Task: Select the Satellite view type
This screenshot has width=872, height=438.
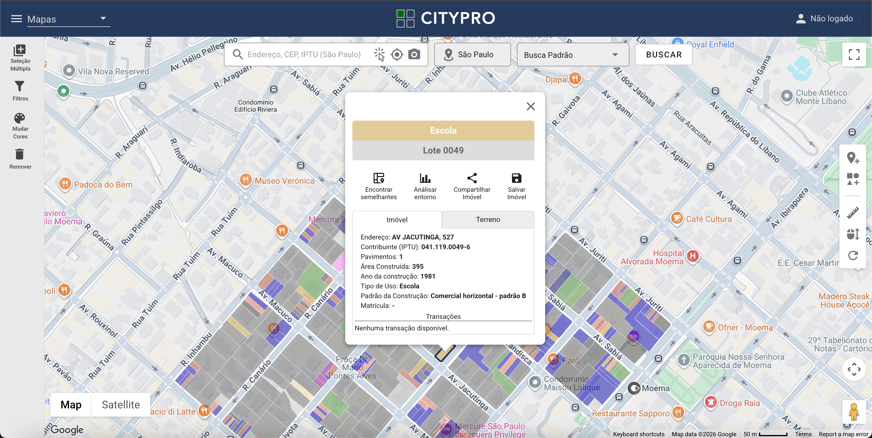Action: [120, 405]
